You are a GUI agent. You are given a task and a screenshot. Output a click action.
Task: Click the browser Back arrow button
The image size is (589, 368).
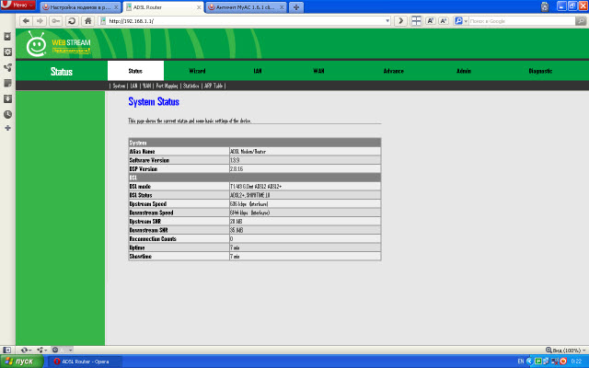tap(25, 20)
